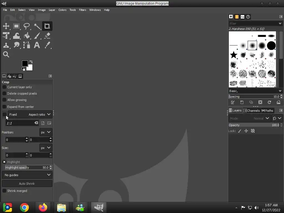Open the Basic brush tag dropdown
284x213 pixels.
coord(255,91)
